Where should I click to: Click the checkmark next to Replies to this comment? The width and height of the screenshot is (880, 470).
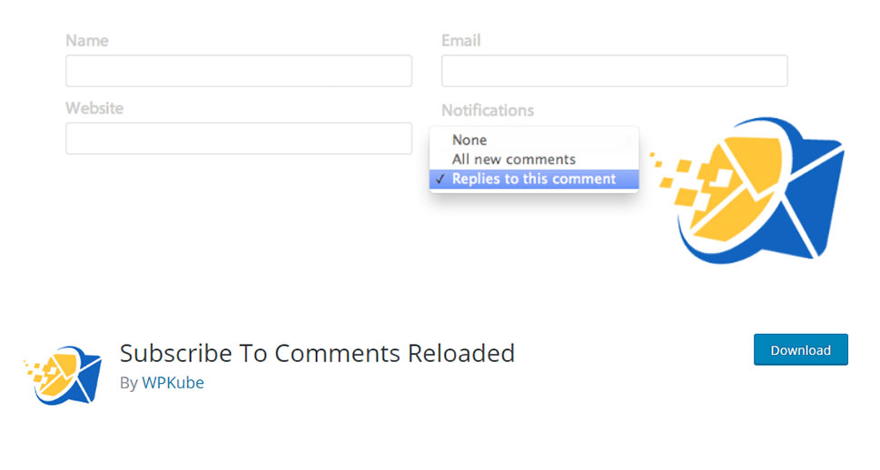point(440,179)
